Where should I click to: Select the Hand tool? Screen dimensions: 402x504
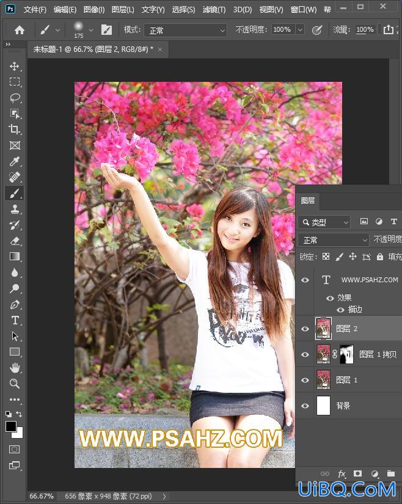pyautogui.click(x=15, y=368)
